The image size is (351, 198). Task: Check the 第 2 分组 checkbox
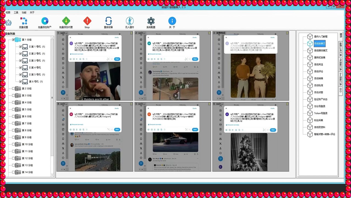point(13,88)
